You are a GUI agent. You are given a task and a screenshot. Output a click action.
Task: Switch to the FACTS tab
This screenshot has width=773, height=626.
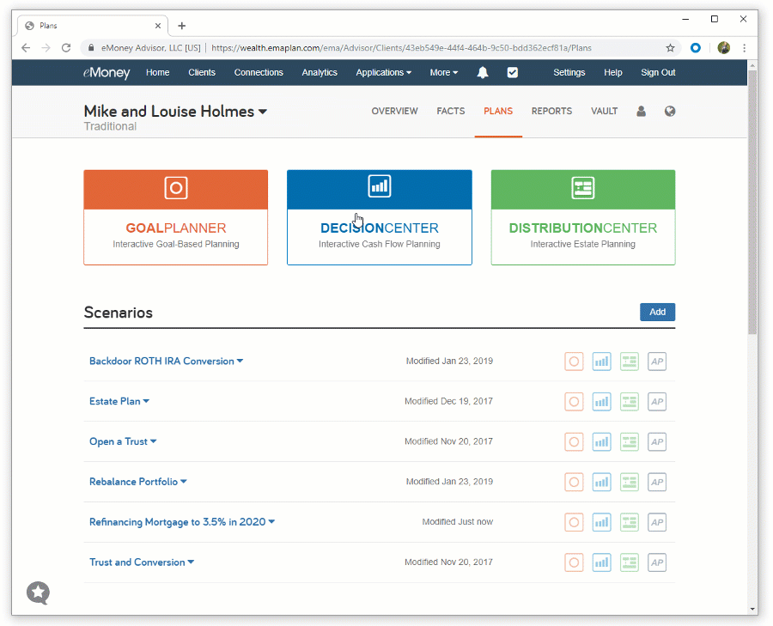point(451,111)
